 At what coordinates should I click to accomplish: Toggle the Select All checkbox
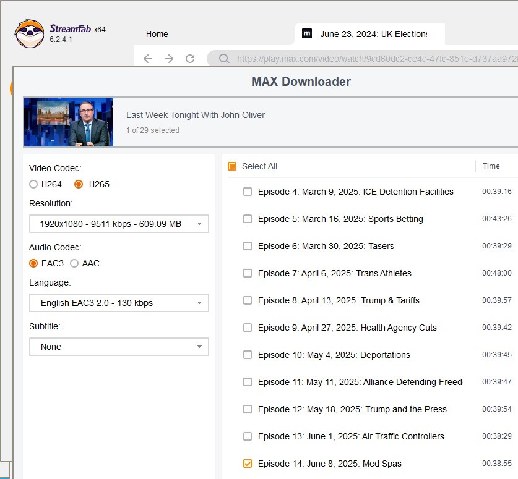(232, 166)
